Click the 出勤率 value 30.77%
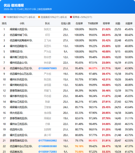Screen dimensions: 135x153 (129, 91)
